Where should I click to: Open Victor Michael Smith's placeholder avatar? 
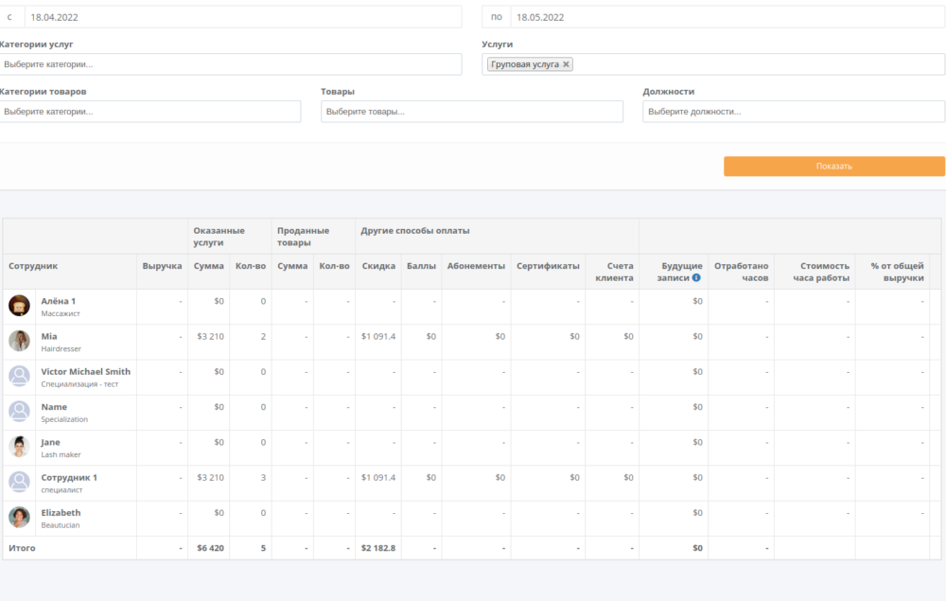[19, 376]
